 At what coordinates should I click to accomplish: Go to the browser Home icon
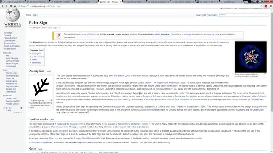pyautogui.click(x=15, y=6)
